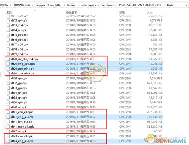Sort by the 大小 column header
The image size is (189, 145).
150,12
